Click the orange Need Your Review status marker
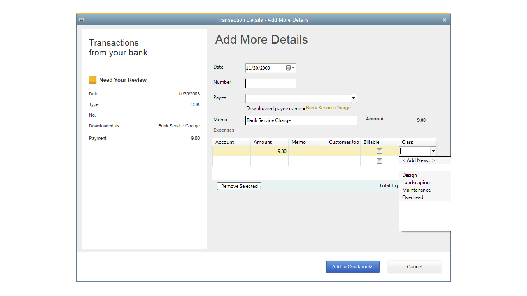This screenshot has height=296, width=527. point(93,79)
